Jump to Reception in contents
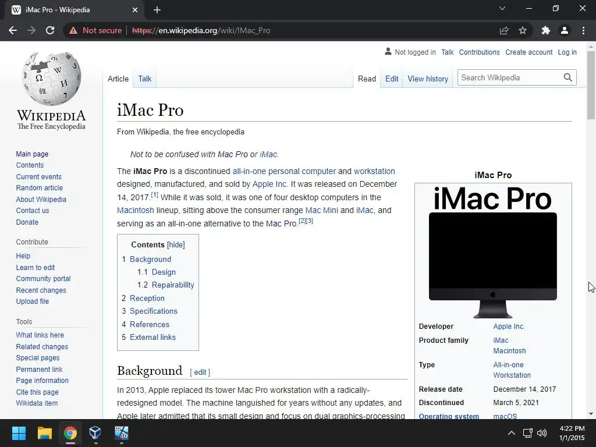 click(x=147, y=299)
